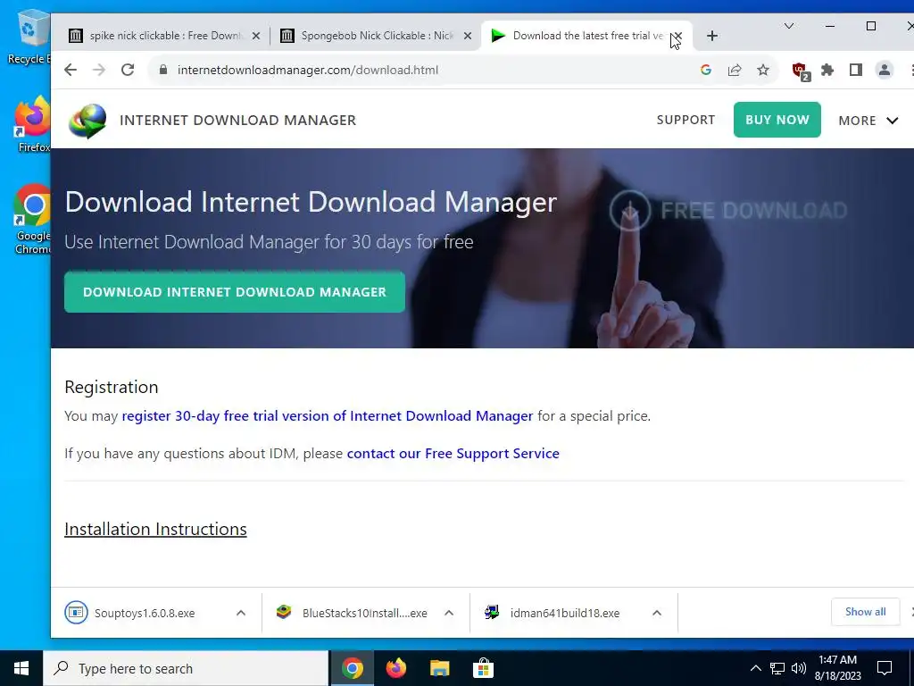Click Show all downloads

tap(865, 612)
